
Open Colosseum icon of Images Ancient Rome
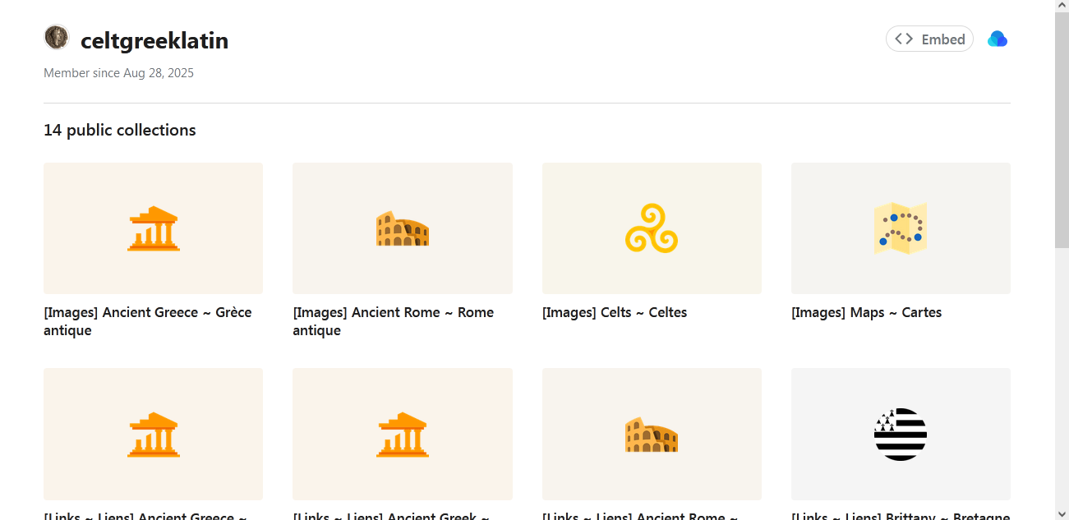(x=403, y=228)
